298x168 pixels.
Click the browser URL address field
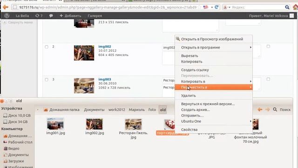[x=108, y=7]
